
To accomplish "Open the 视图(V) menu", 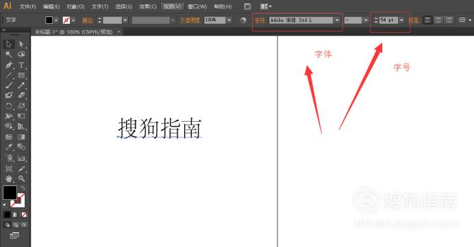I will pyautogui.click(x=173, y=6).
